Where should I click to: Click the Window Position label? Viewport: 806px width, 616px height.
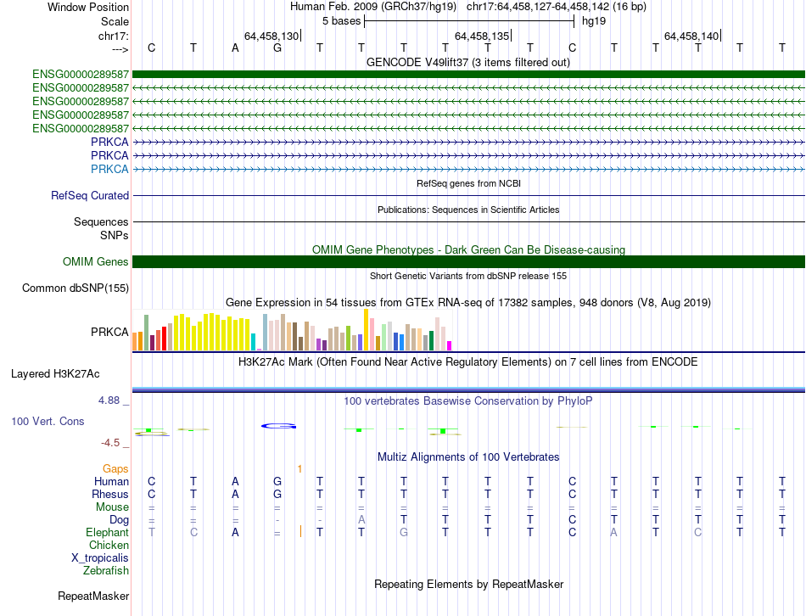pyautogui.click(x=88, y=7)
